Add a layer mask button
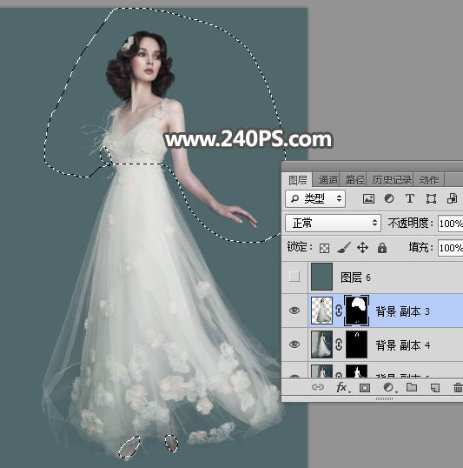The image size is (463, 468). pyautogui.click(x=365, y=388)
